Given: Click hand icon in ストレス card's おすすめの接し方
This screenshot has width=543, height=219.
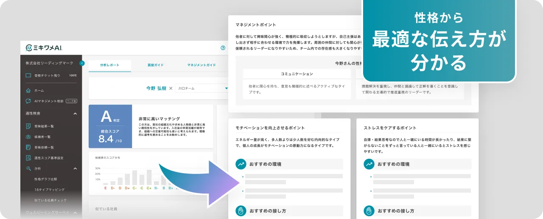Looking at the screenshot, I should coord(369,211).
